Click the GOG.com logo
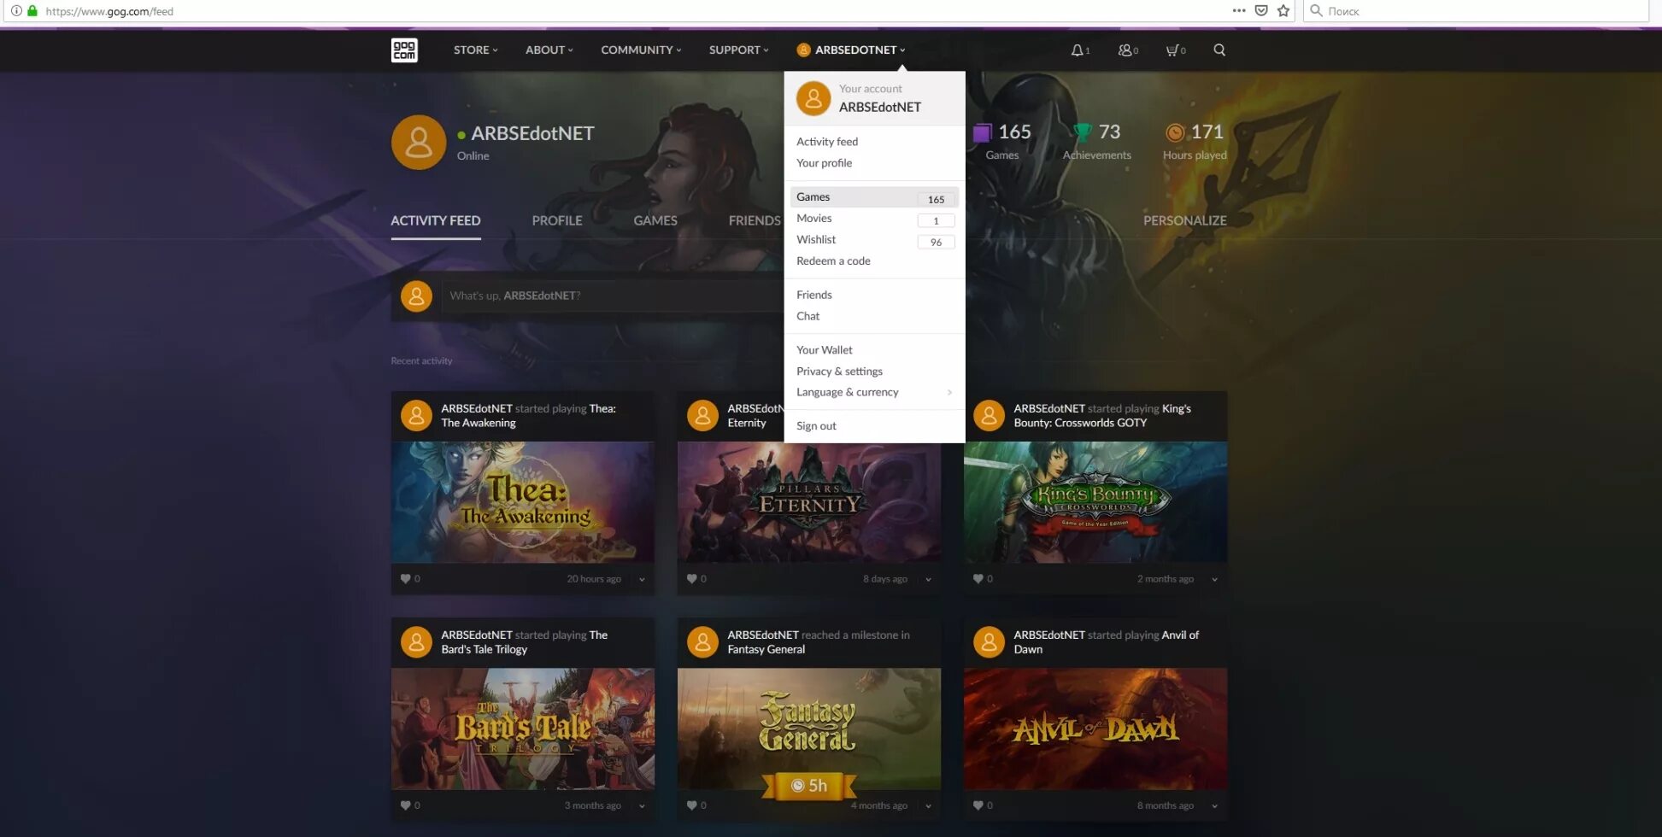This screenshot has width=1662, height=837. (404, 50)
